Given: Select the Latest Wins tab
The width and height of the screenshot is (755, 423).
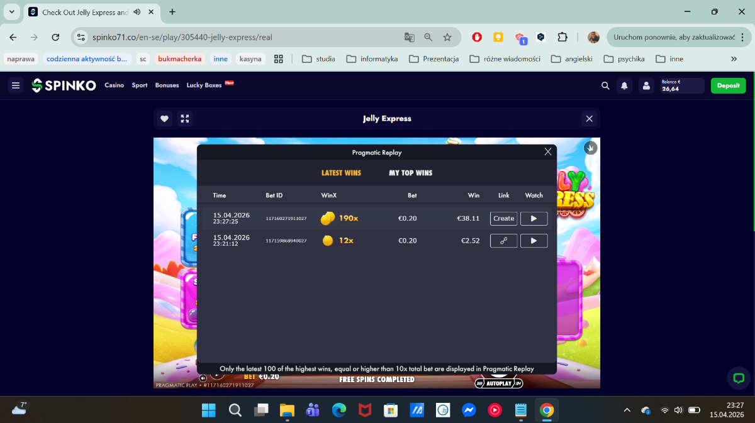Looking at the screenshot, I should (341, 173).
